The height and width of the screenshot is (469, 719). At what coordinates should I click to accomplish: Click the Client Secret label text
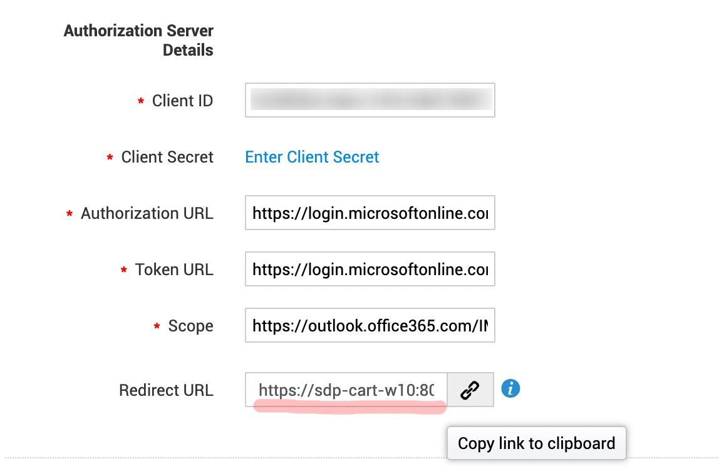pos(167,157)
